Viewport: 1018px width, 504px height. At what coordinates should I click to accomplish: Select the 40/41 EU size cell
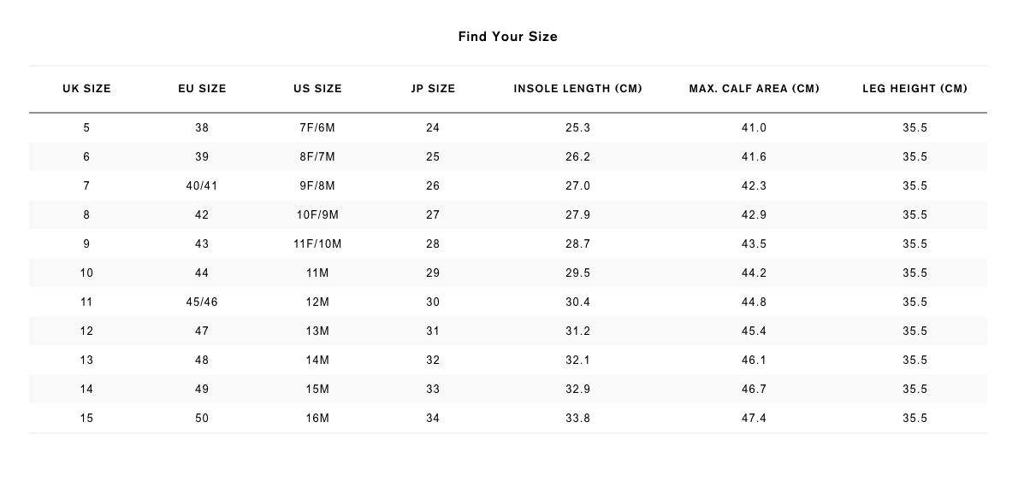[x=202, y=186]
